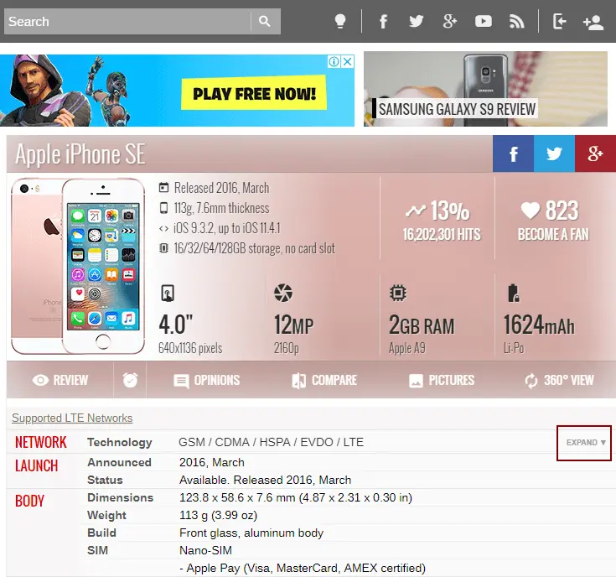Close the Fortnite ad banner
This screenshot has width=616, height=577.
348,62
